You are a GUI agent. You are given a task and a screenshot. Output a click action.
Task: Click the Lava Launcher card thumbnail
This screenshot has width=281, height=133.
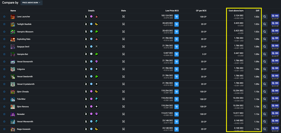click(13, 17)
